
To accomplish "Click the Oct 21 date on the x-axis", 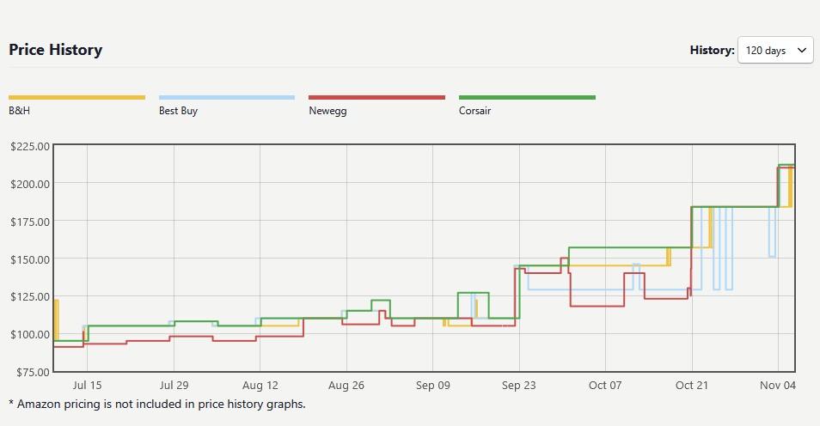I will [x=691, y=386].
